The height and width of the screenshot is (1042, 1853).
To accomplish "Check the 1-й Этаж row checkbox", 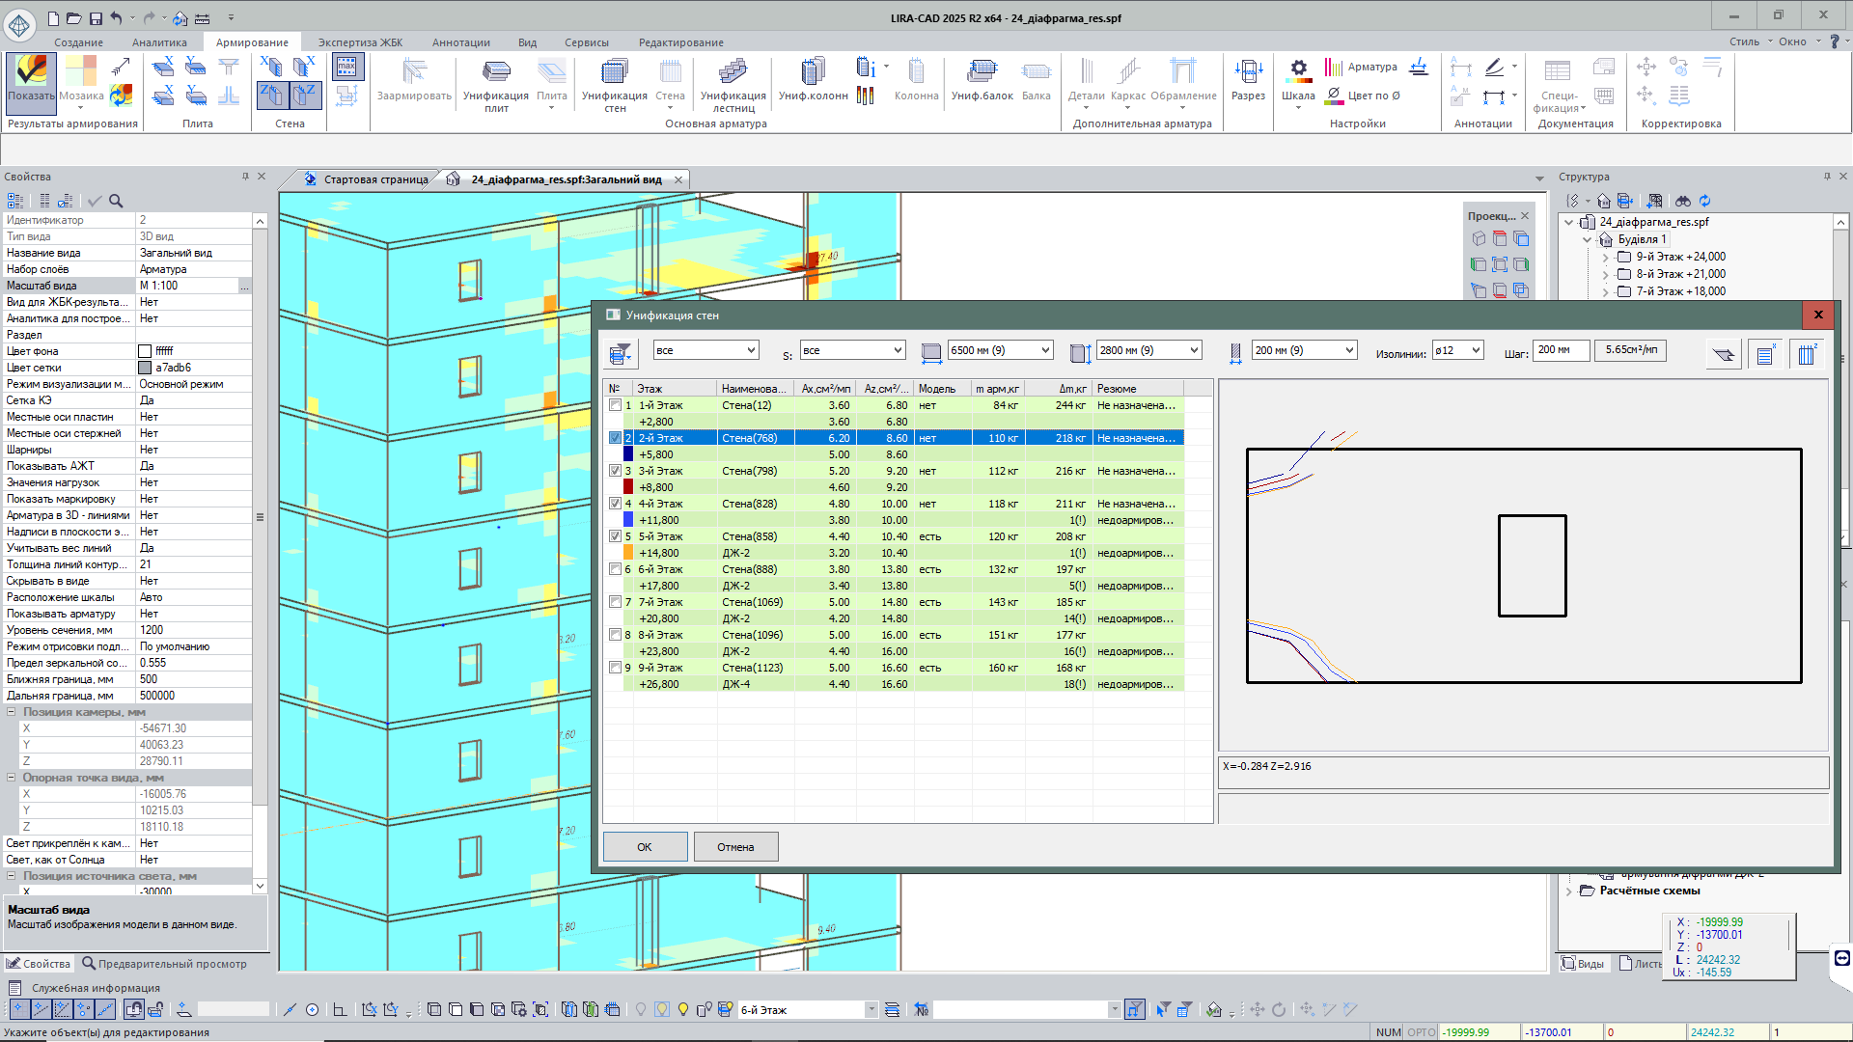I will click(615, 405).
